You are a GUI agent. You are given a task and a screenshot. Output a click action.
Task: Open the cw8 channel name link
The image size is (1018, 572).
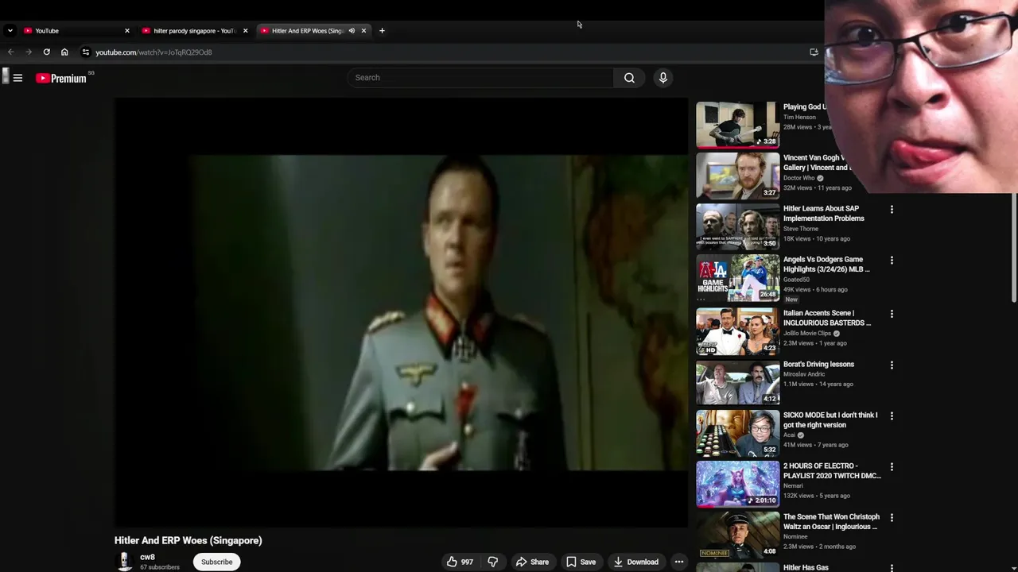147,558
